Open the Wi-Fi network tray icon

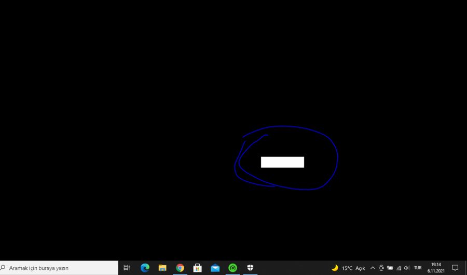399,268
